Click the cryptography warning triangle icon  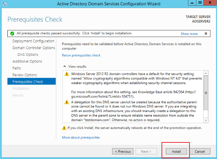(67, 74)
